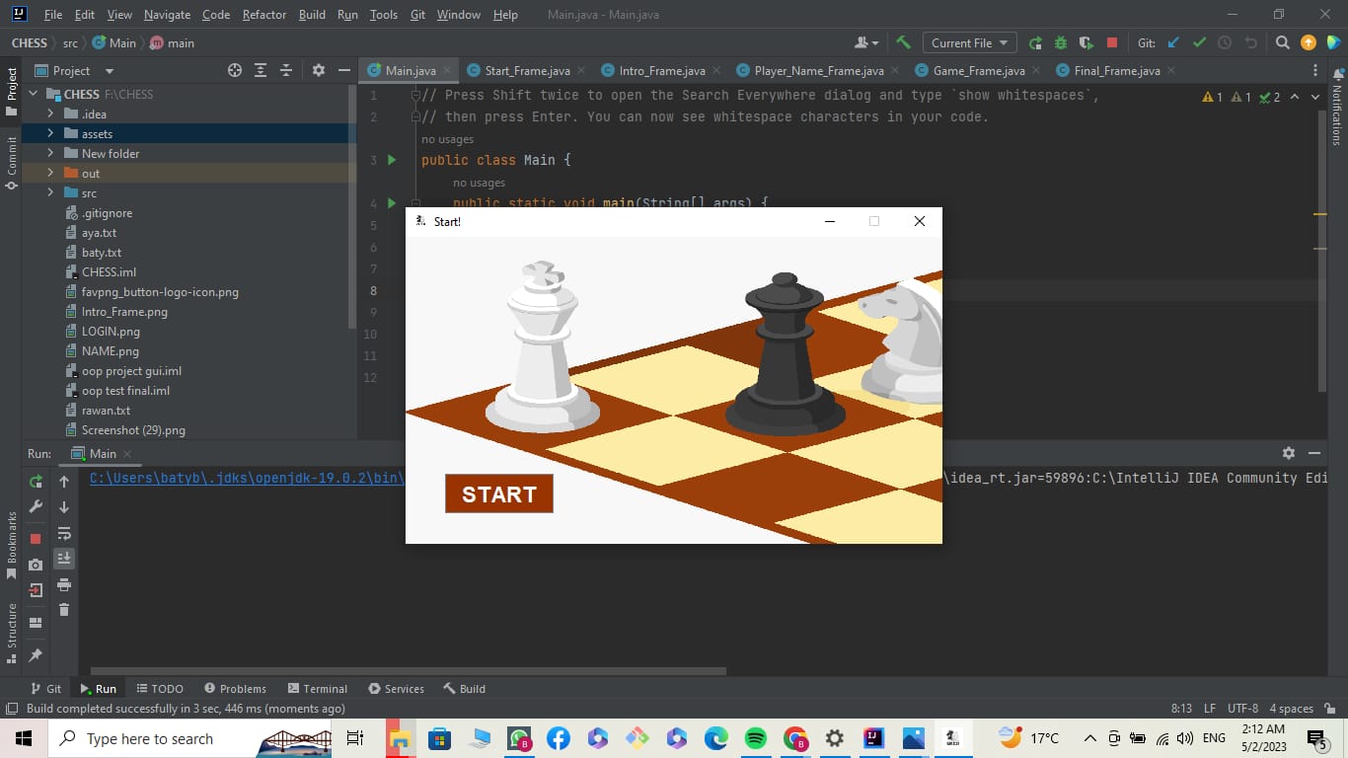The height and width of the screenshot is (758, 1348).
Task: Start debugging with the bug icon
Action: tap(1061, 42)
